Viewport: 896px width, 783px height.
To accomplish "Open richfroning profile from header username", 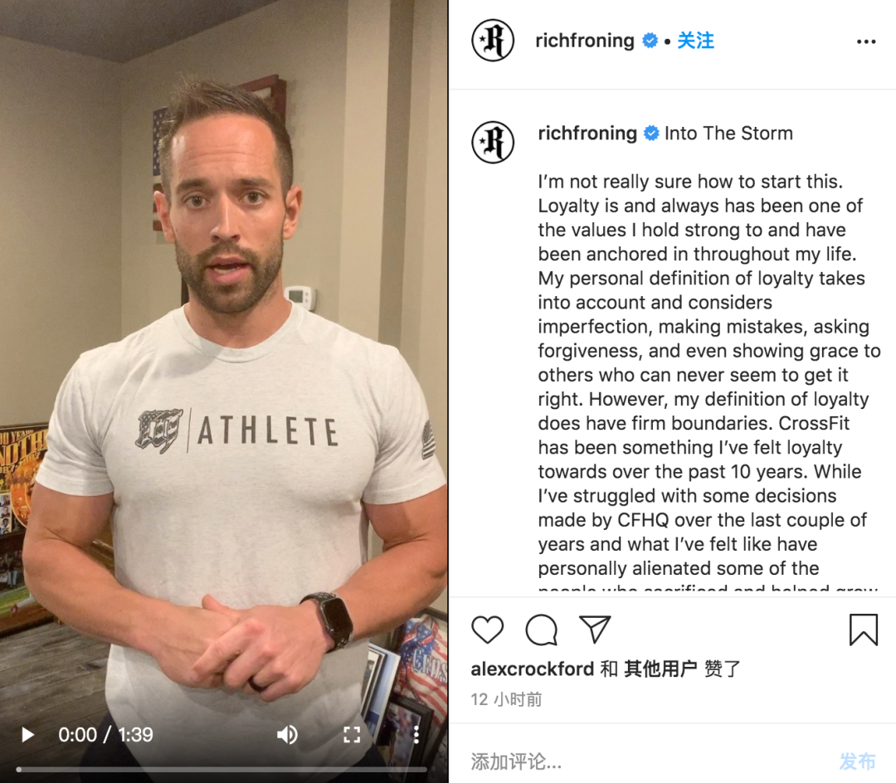I will click(585, 41).
